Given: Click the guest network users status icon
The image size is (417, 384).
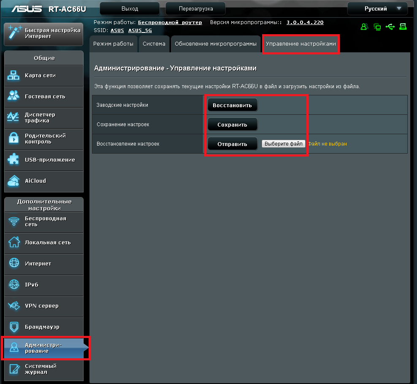Looking at the screenshot, I should click(364, 27).
